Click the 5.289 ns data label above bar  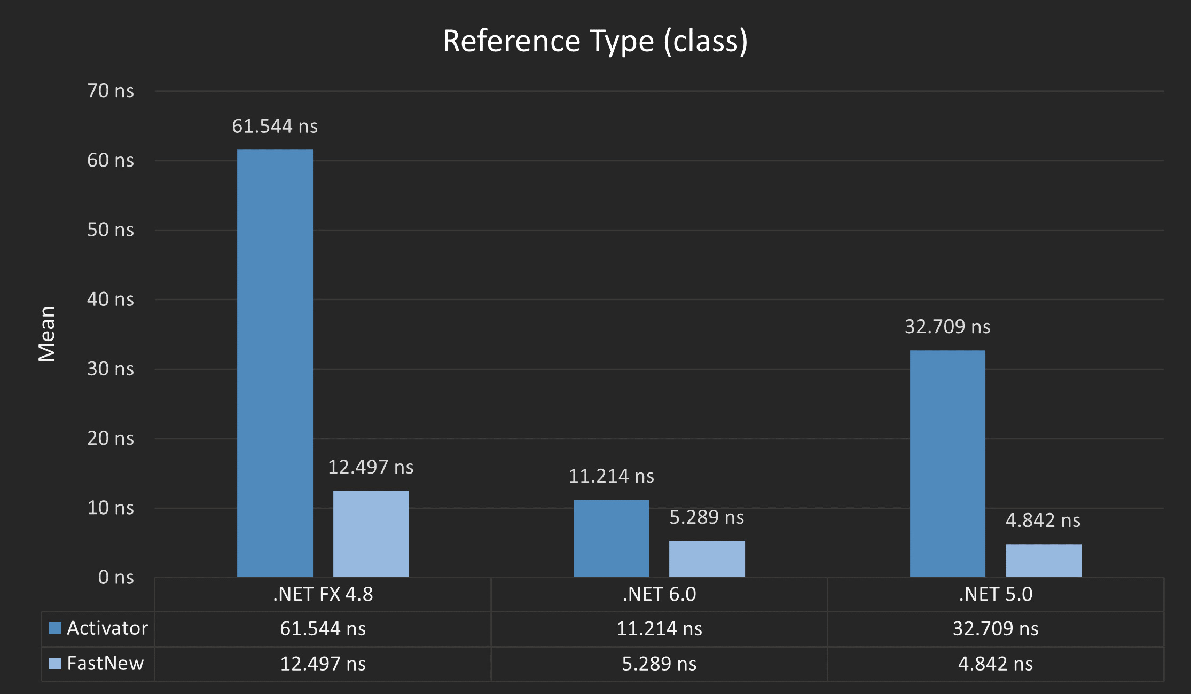pos(706,517)
